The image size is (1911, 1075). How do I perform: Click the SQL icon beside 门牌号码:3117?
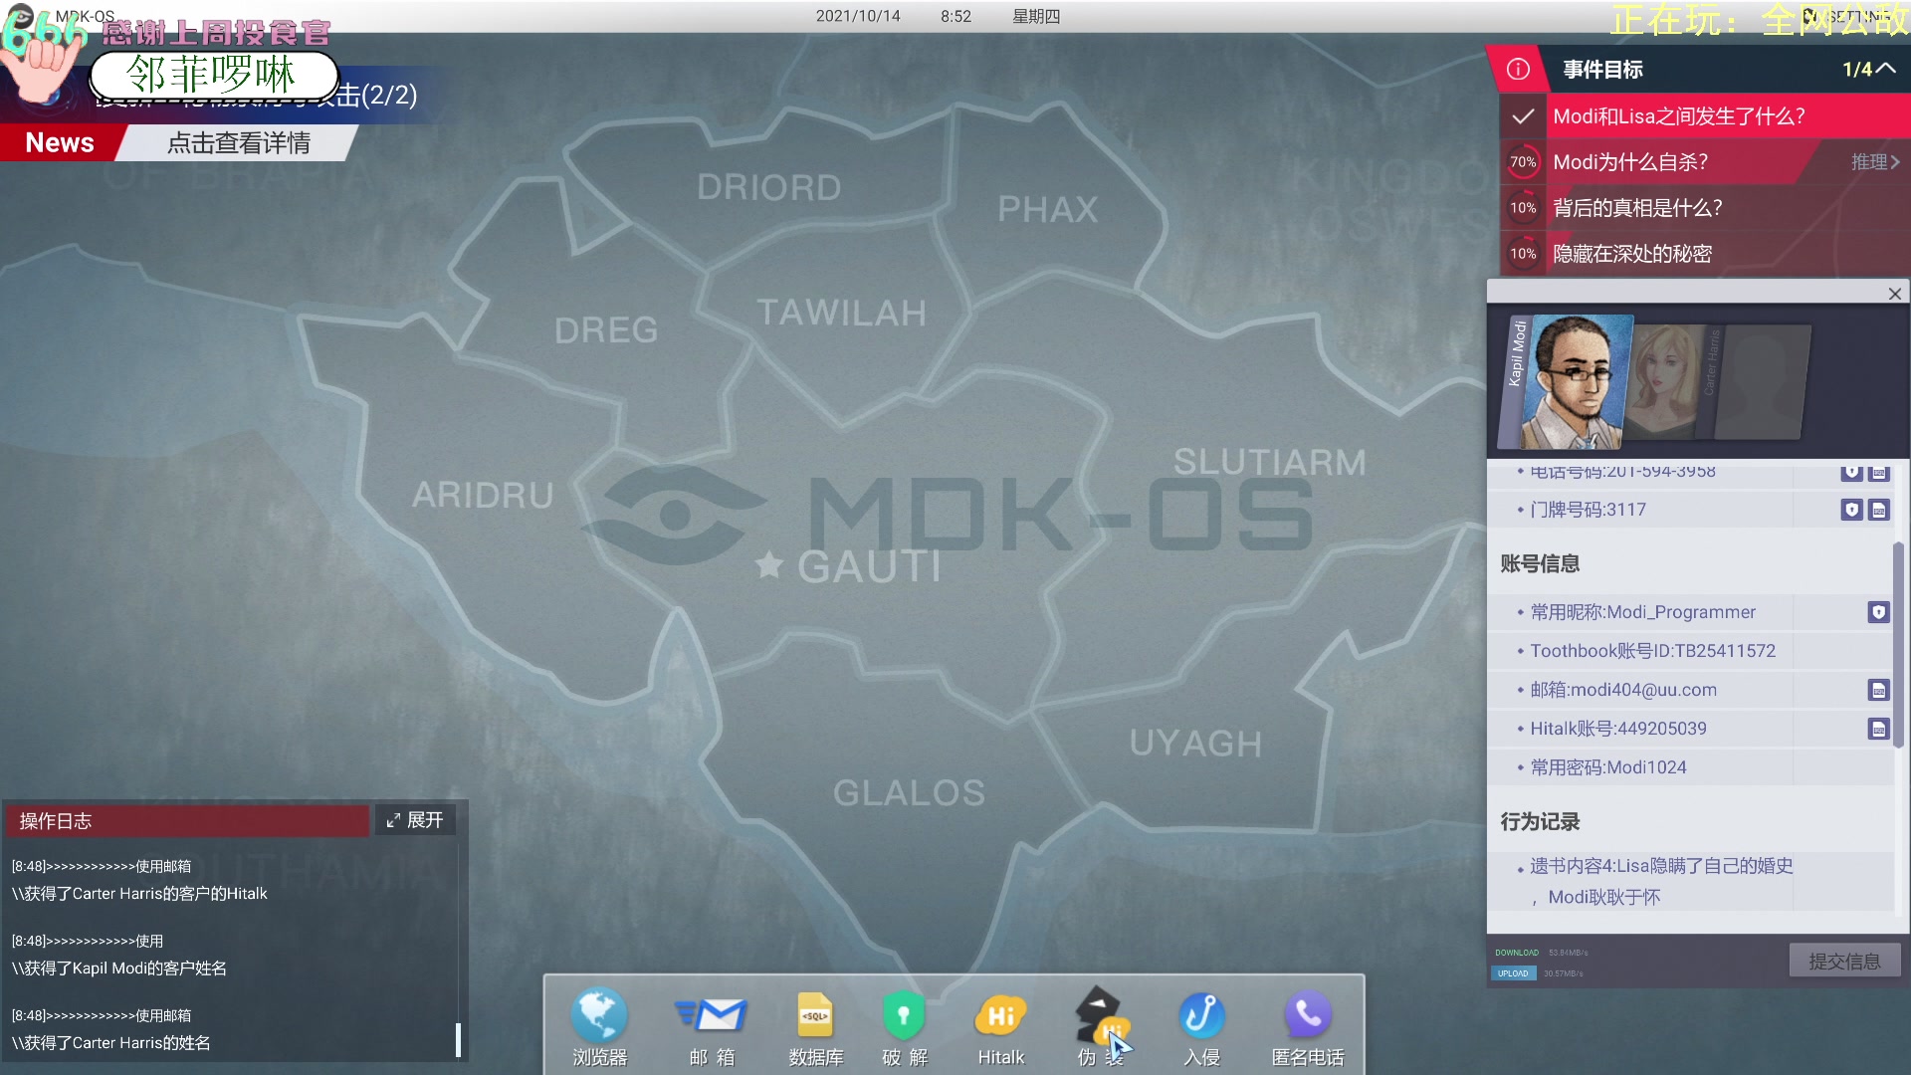[1879, 510]
